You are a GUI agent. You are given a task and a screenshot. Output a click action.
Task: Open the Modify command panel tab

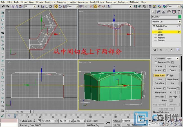coord(159,12)
